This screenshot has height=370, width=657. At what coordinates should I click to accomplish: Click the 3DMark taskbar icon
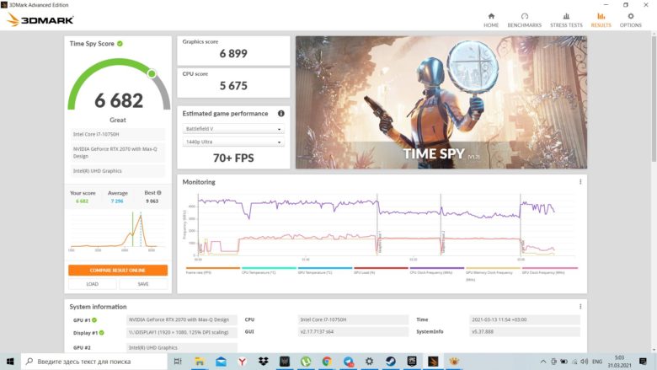[x=433, y=362]
